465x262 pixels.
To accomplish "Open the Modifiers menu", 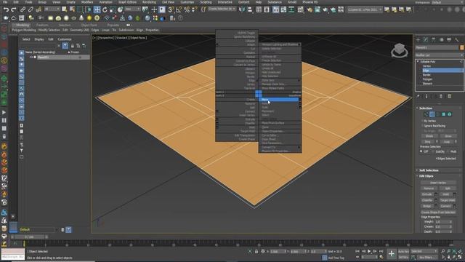I will point(87,2).
